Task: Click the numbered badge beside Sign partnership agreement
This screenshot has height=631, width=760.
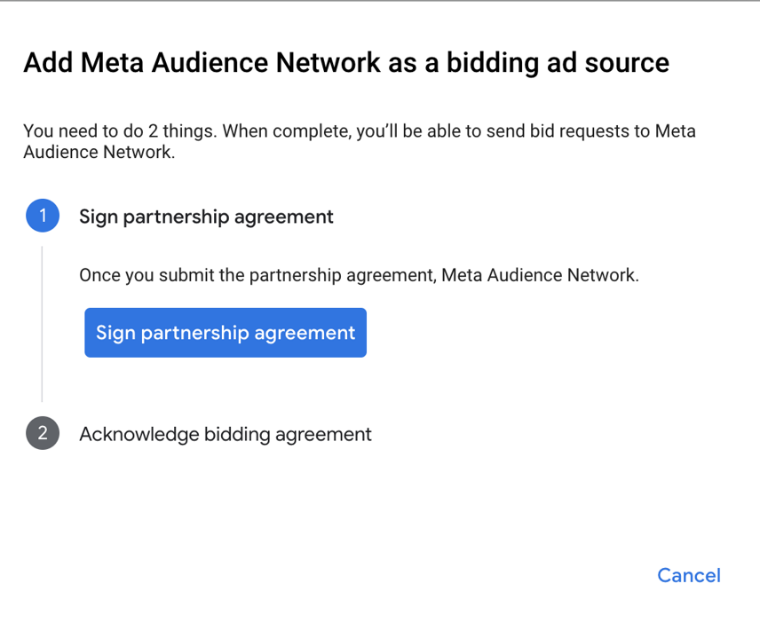Action: coord(42,215)
